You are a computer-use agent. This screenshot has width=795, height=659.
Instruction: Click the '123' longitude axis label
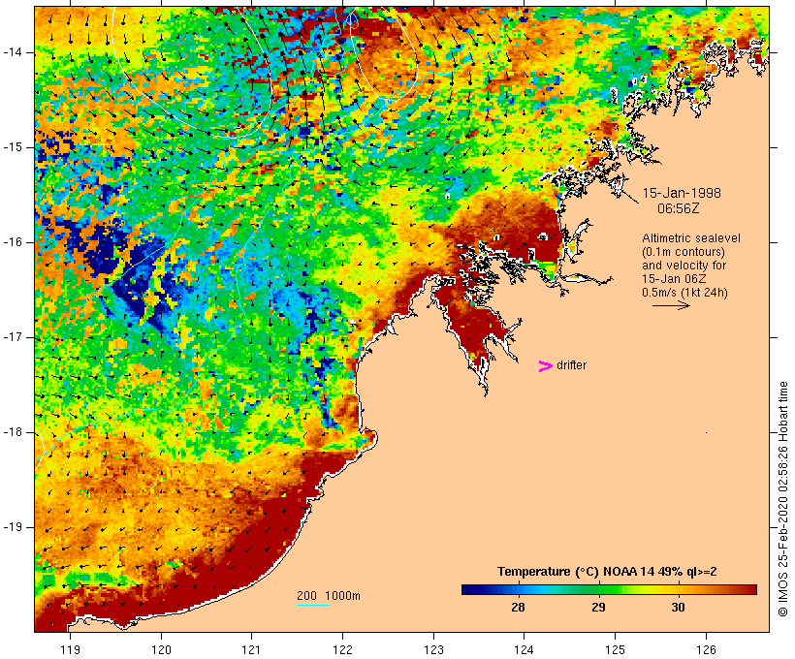coord(433,649)
